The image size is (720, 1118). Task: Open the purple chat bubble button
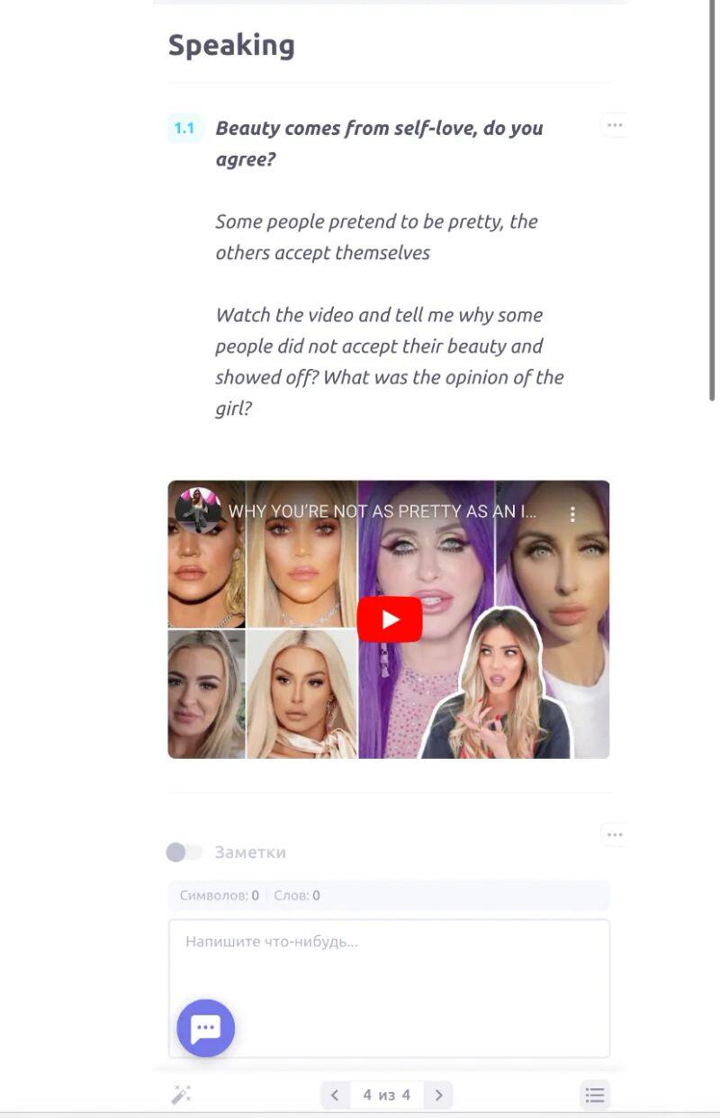click(205, 1028)
